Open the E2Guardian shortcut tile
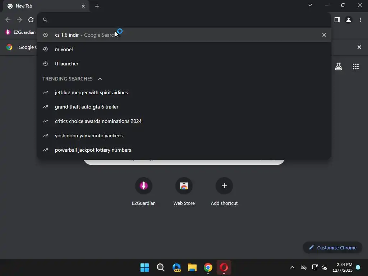Screen dimensions: 368x276 click(x=144, y=192)
